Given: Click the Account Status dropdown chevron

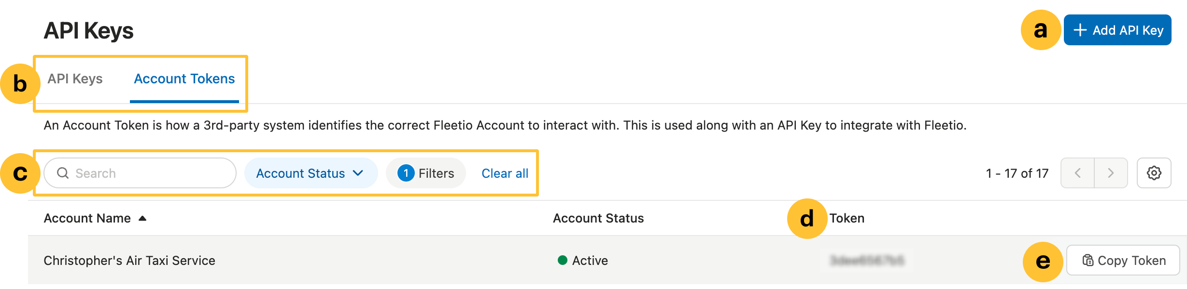Looking at the screenshot, I should 358,172.
